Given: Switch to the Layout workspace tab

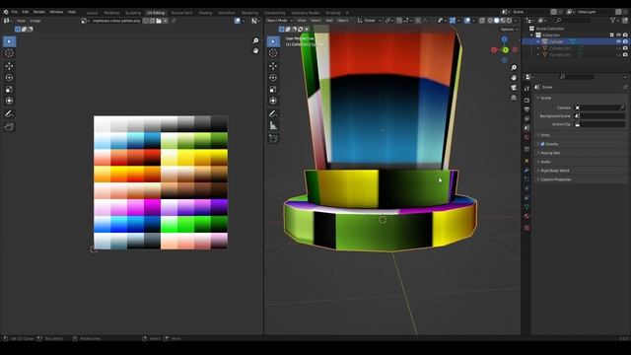Looking at the screenshot, I should pos(92,13).
